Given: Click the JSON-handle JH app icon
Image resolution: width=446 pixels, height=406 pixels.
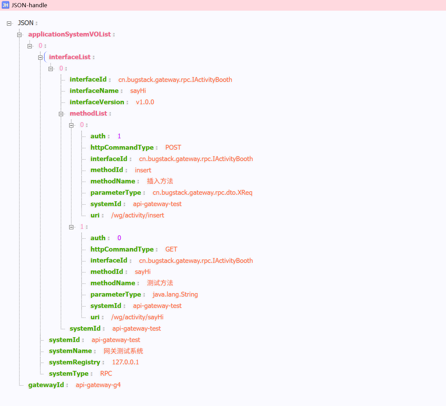Looking at the screenshot, I should pyautogui.click(x=5, y=5).
